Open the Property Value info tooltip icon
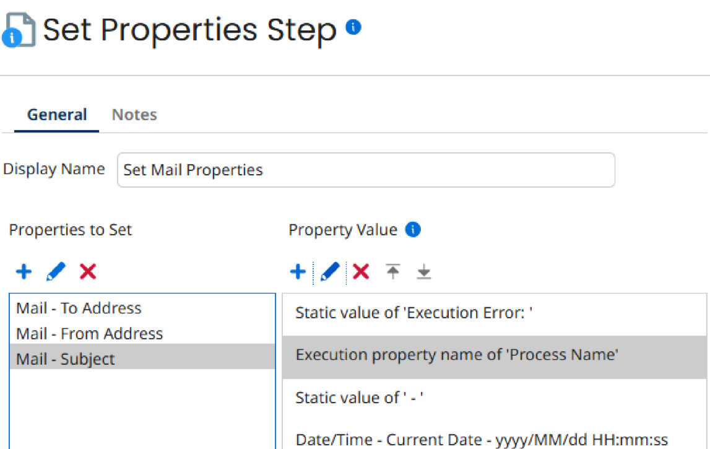Screen dimensions: 710x449 tap(412, 230)
